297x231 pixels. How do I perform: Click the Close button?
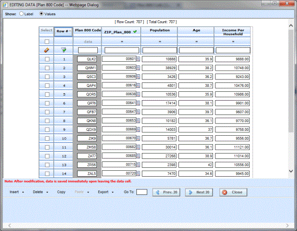[x=233, y=192]
